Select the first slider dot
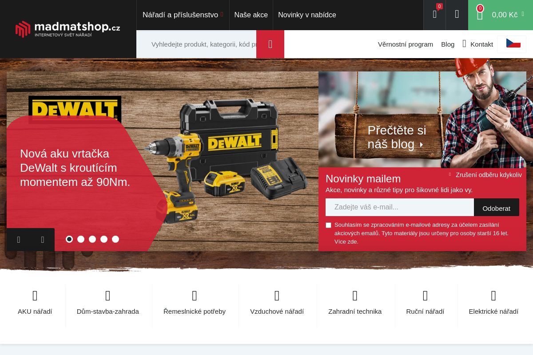This screenshot has width=533, height=355. pos(69,239)
